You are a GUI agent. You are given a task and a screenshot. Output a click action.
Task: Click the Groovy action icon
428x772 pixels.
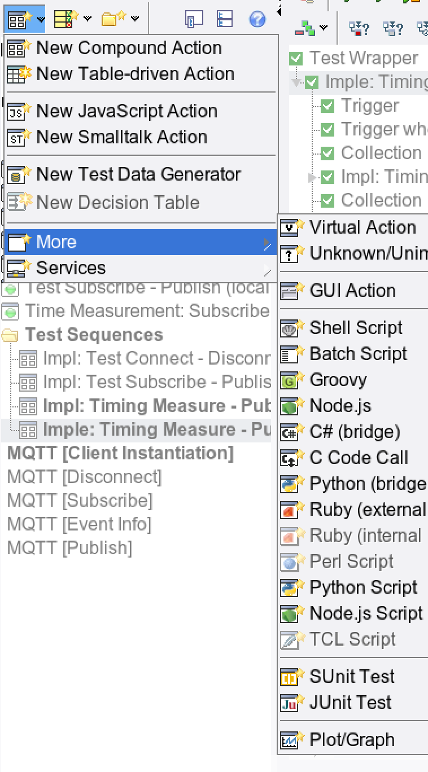pos(289,380)
